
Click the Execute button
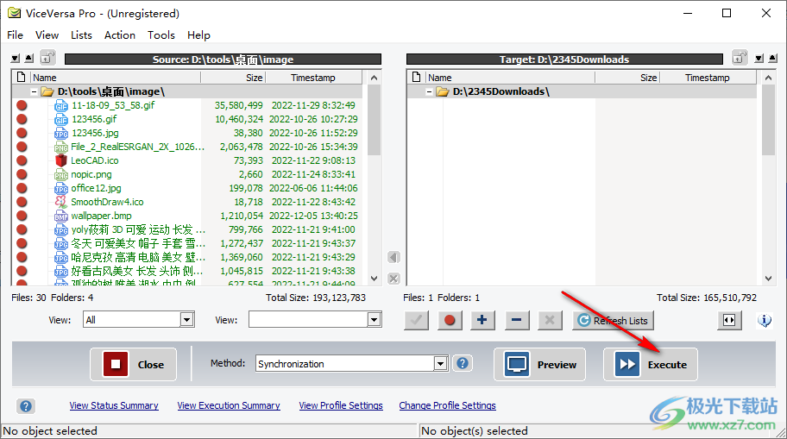651,364
